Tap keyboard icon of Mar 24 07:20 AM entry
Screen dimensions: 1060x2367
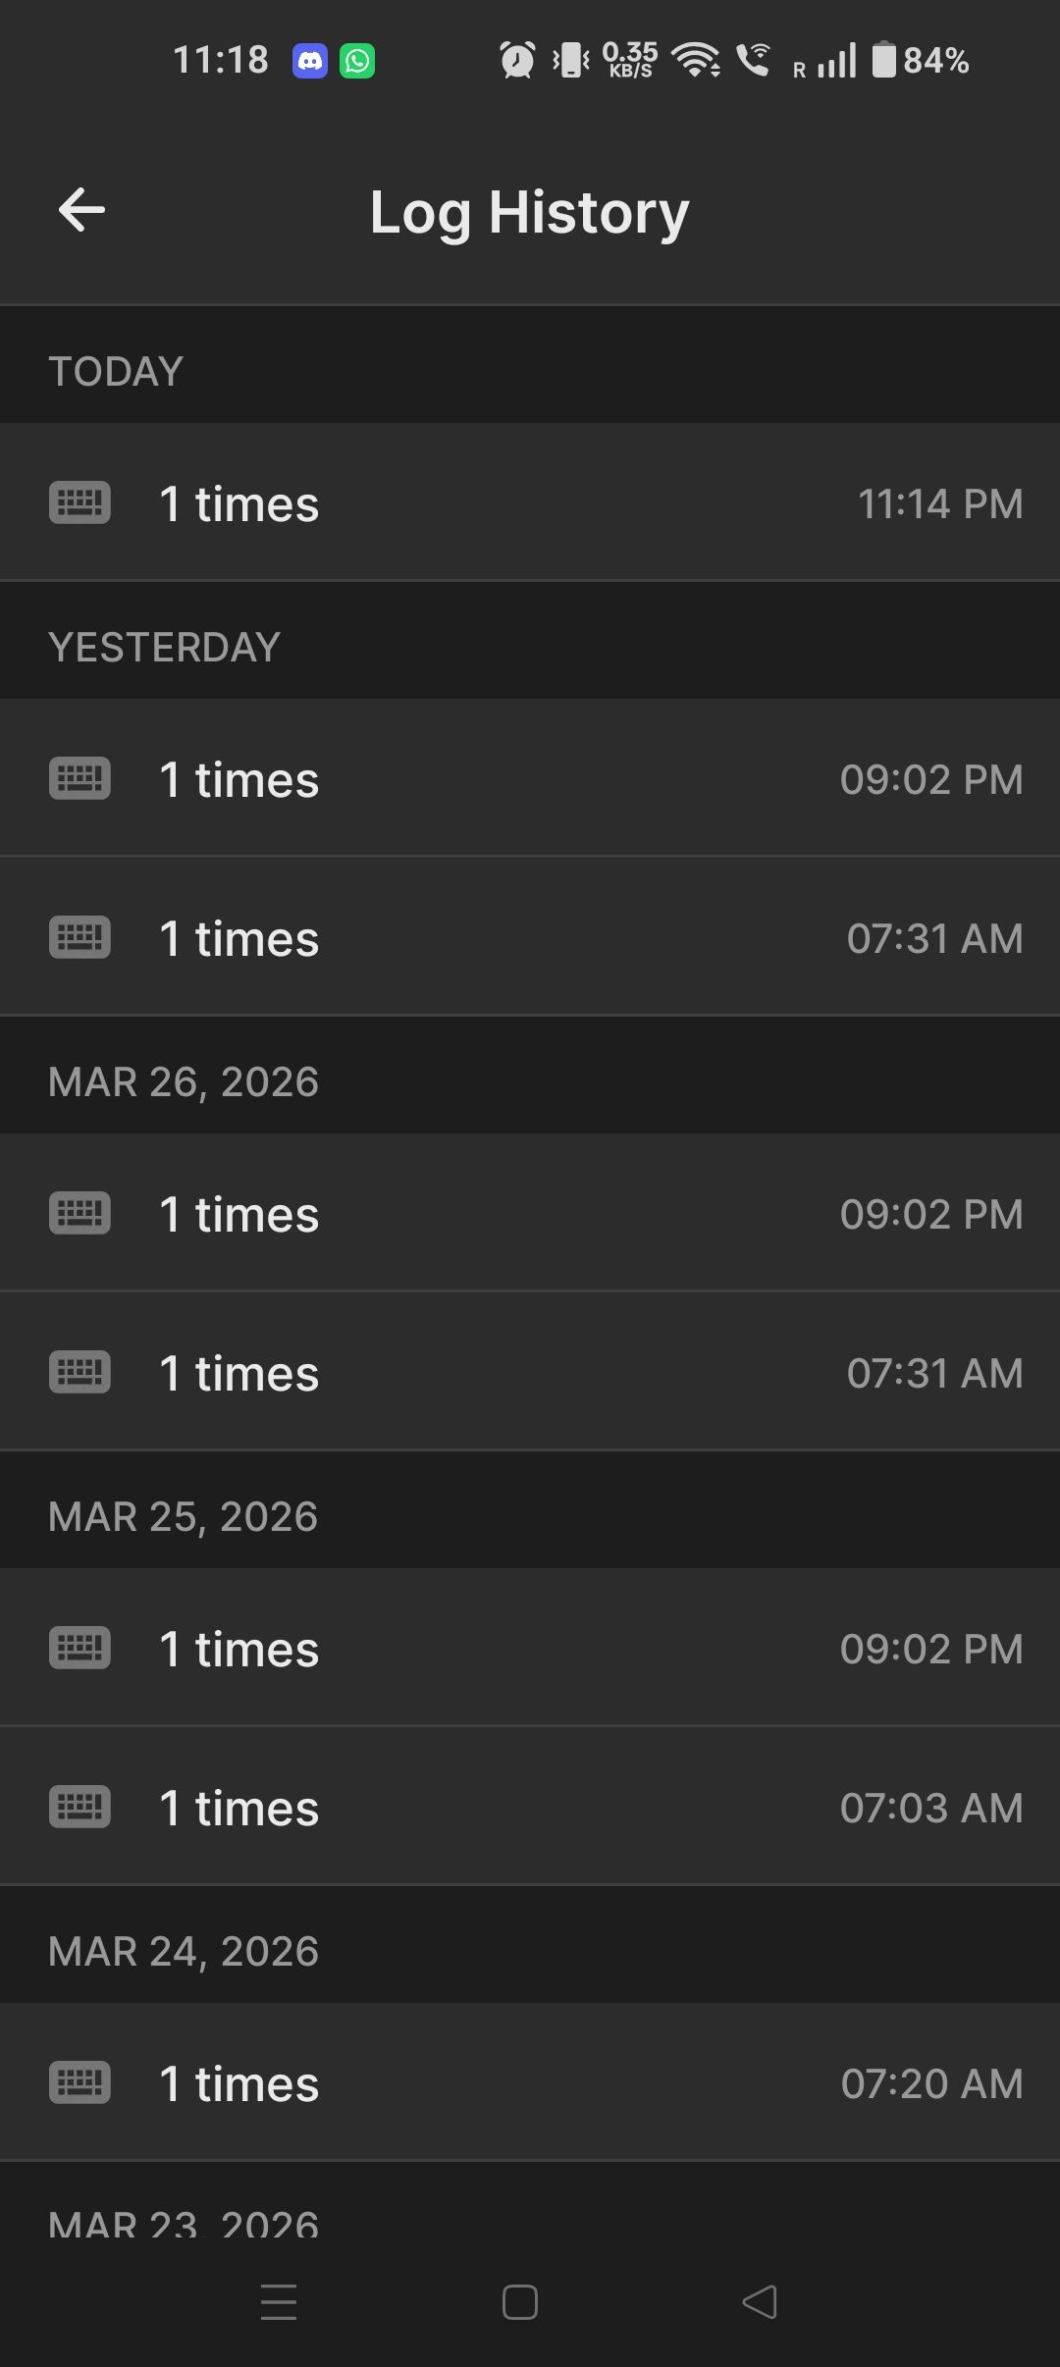(x=79, y=2082)
